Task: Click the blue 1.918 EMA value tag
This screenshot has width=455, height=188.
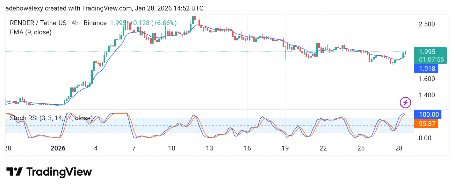Action: pyautogui.click(x=426, y=68)
